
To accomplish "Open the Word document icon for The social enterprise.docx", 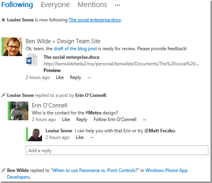I will coord(31,61).
